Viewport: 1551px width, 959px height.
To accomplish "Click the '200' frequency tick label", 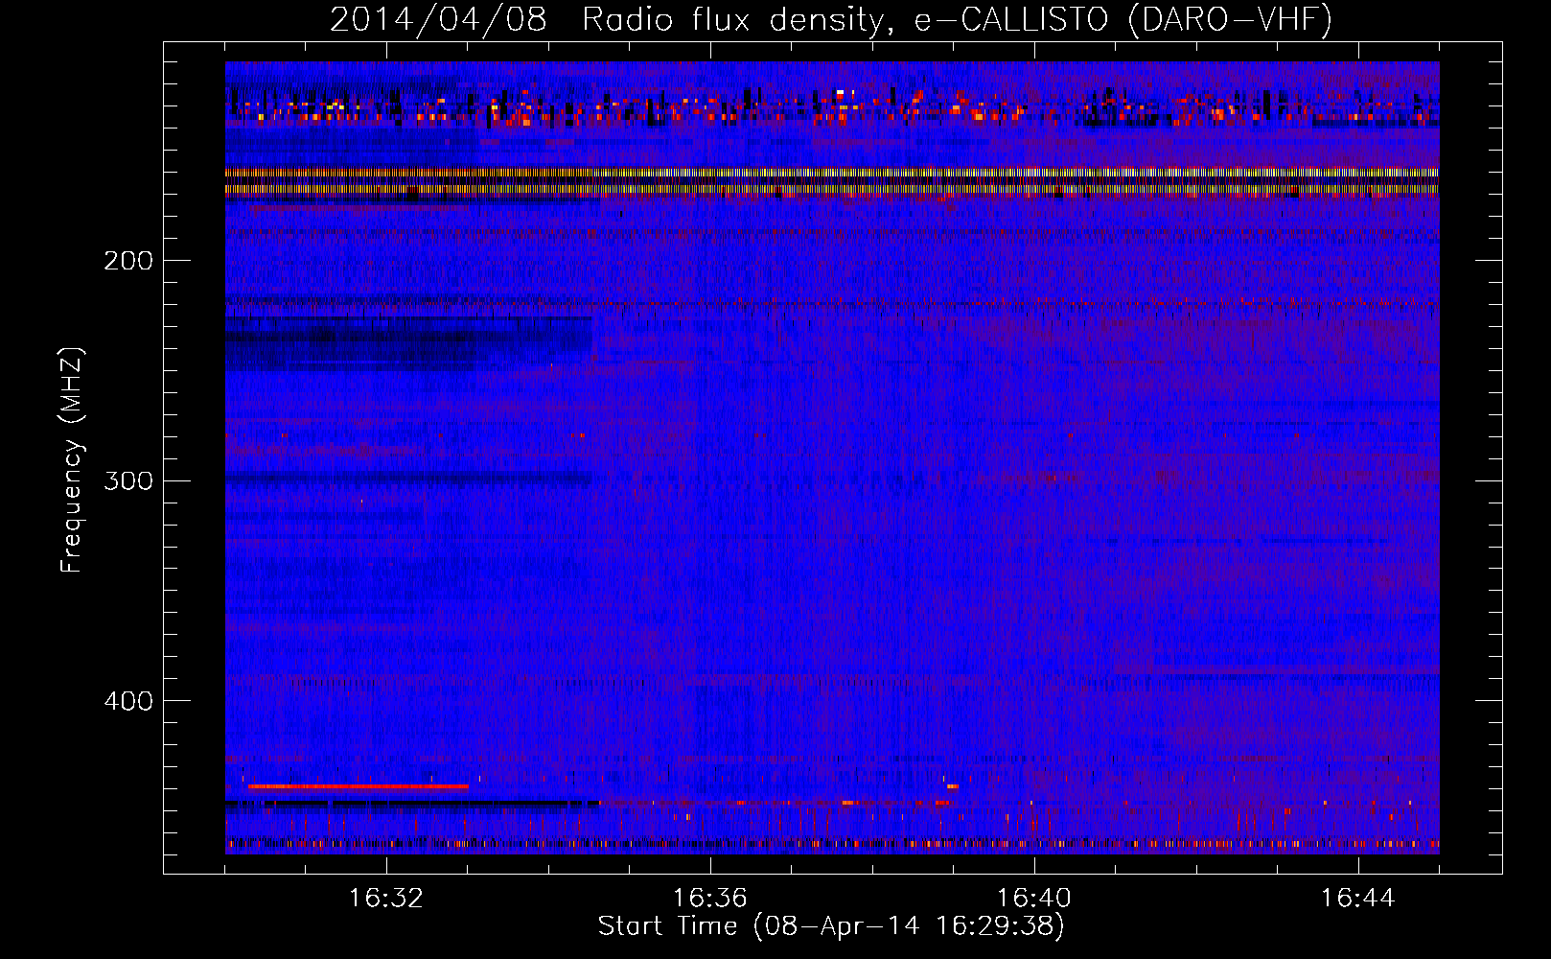I will 128,261.
